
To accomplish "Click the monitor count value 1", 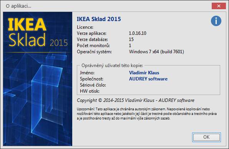I will coord(130,46).
